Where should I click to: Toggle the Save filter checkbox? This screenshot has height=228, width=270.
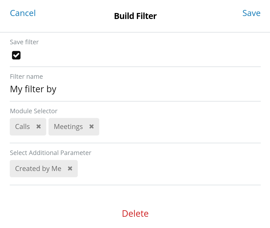pyautogui.click(x=16, y=55)
